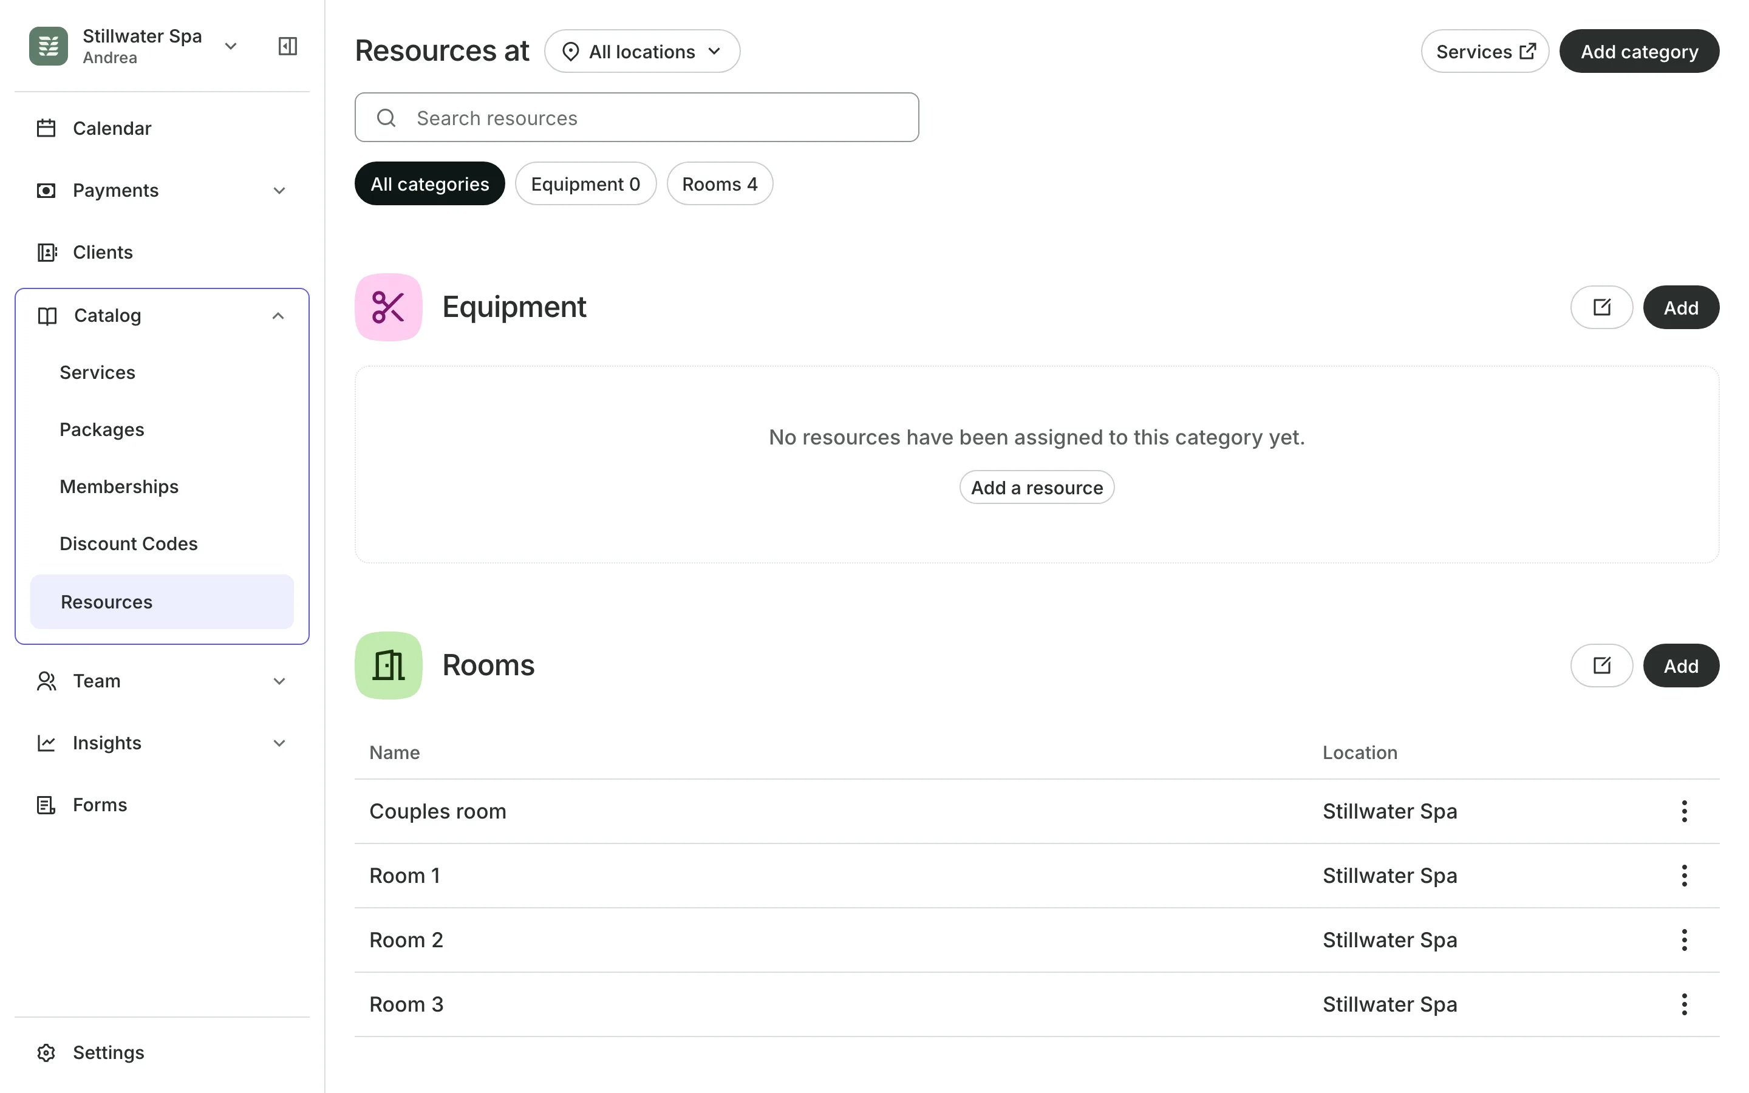Click the Stillwater Spa logo icon
The image size is (1749, 1093).
(x=48, y=46)
